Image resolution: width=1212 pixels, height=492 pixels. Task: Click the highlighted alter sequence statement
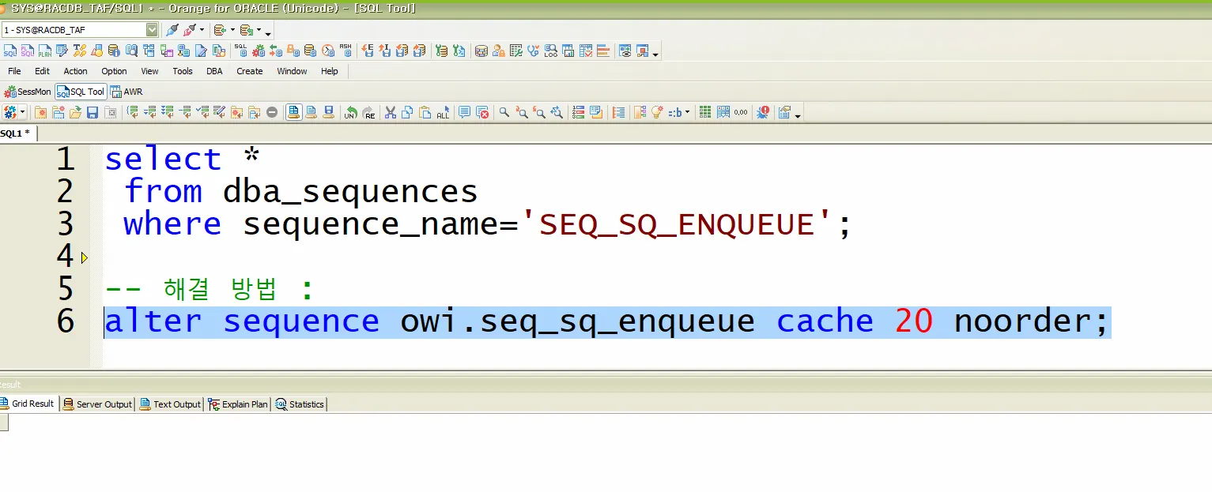(607, 322)
